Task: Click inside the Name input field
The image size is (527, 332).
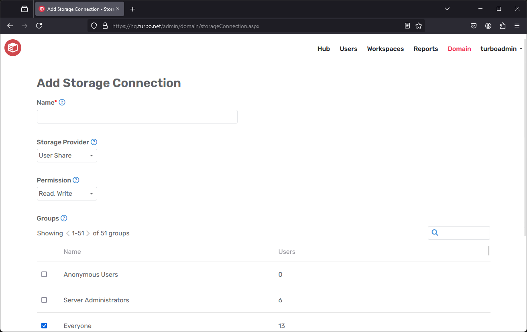Action: [137, 117]
